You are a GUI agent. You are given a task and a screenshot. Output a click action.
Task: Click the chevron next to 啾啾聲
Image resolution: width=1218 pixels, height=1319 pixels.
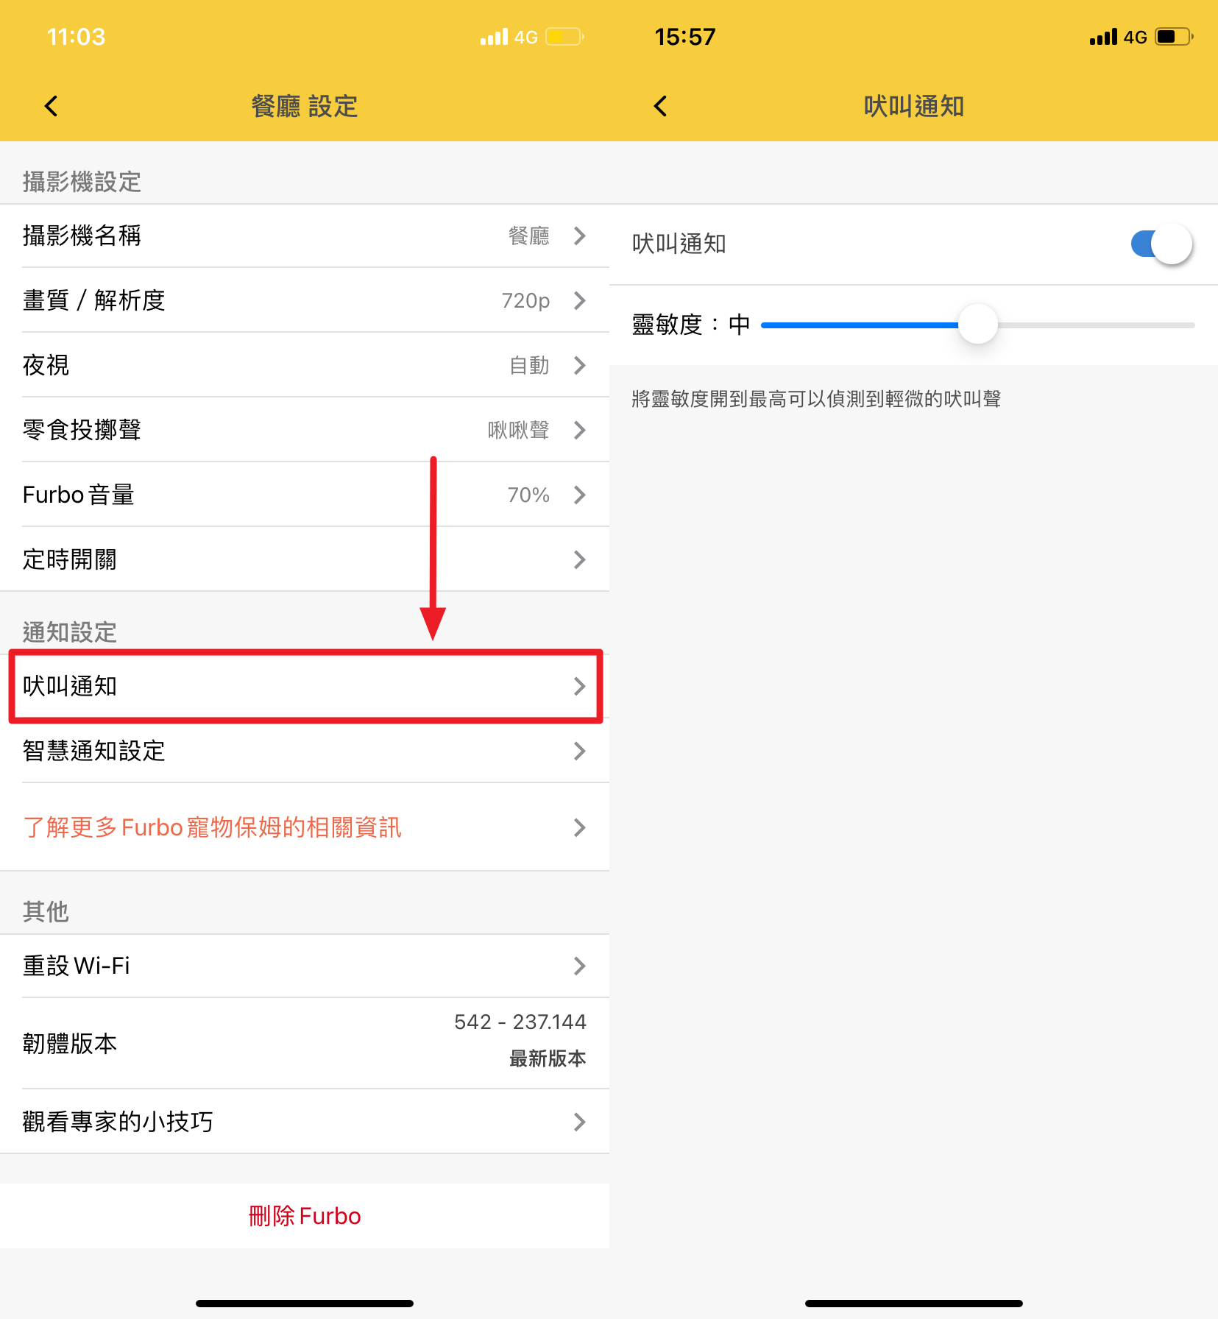(x=580, y=430)
